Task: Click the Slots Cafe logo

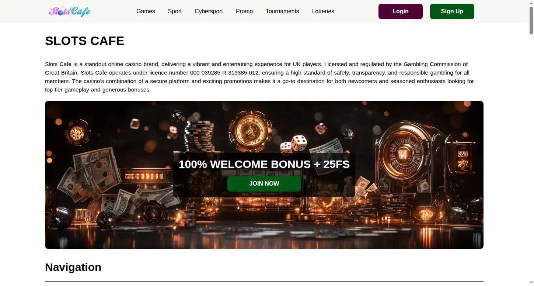Action: click(69, 11)
